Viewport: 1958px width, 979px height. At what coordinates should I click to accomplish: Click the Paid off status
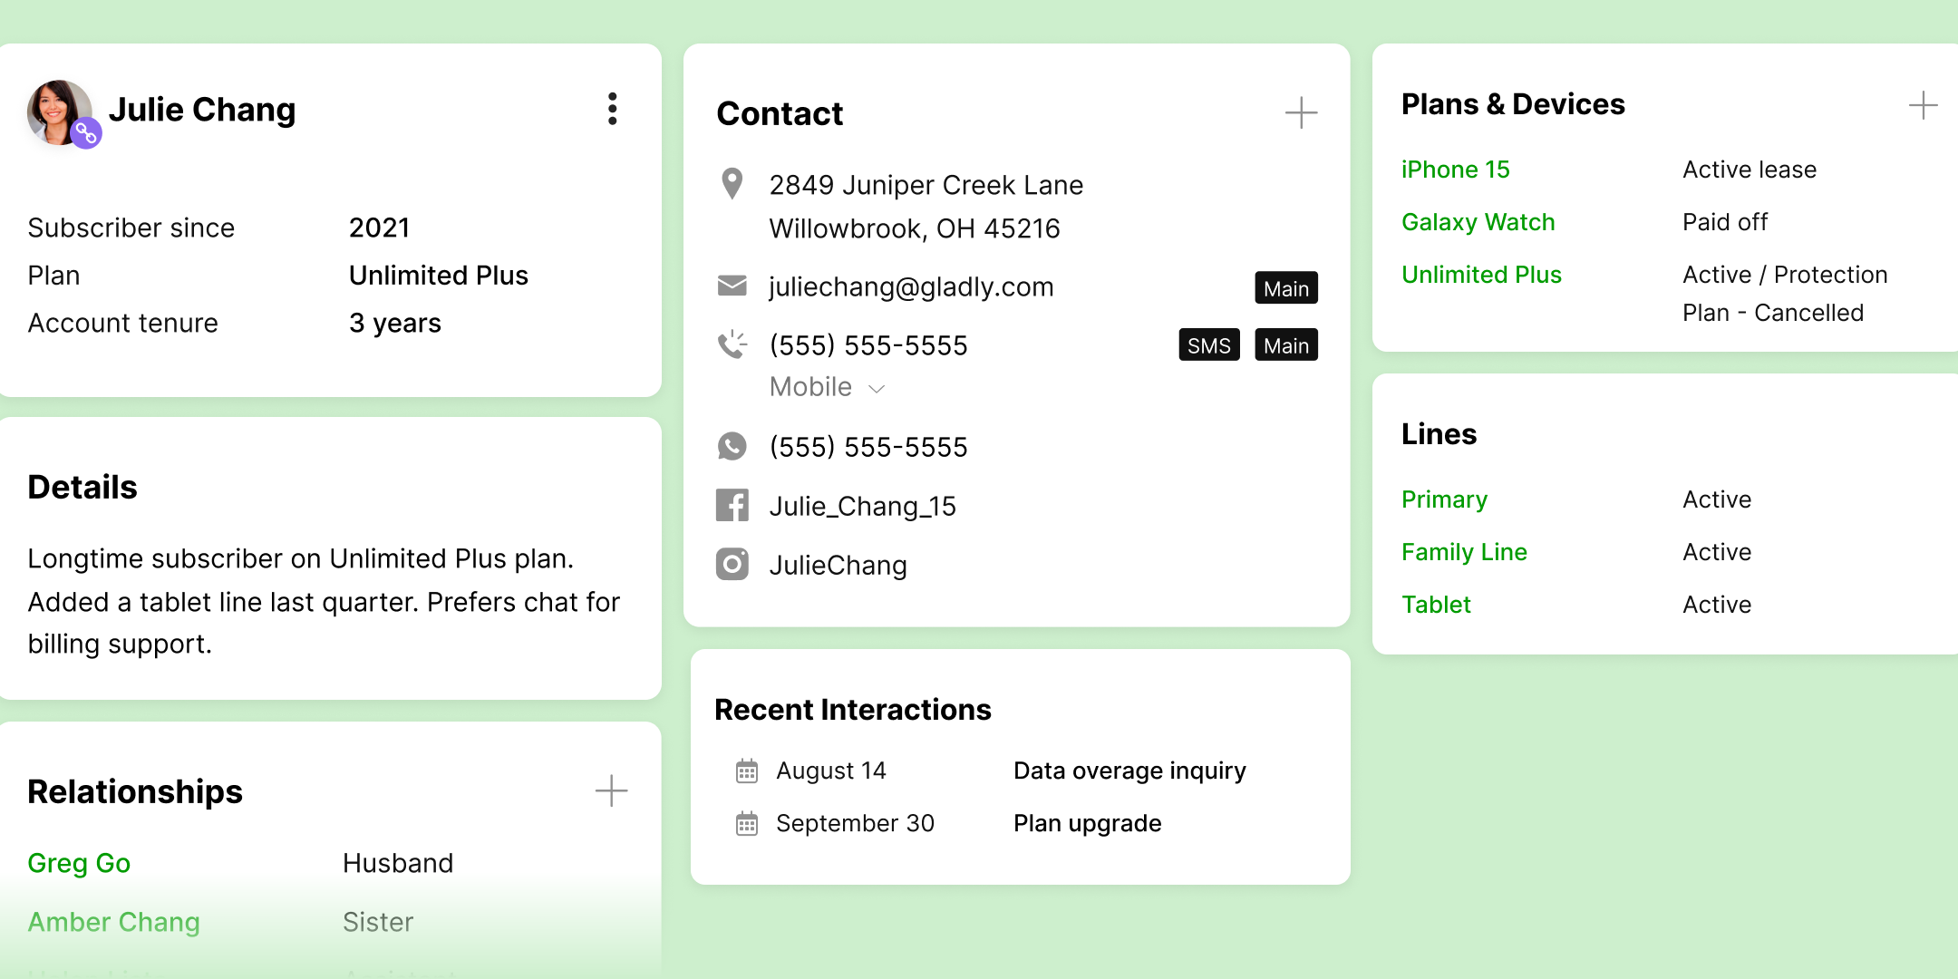[1725, 222]
